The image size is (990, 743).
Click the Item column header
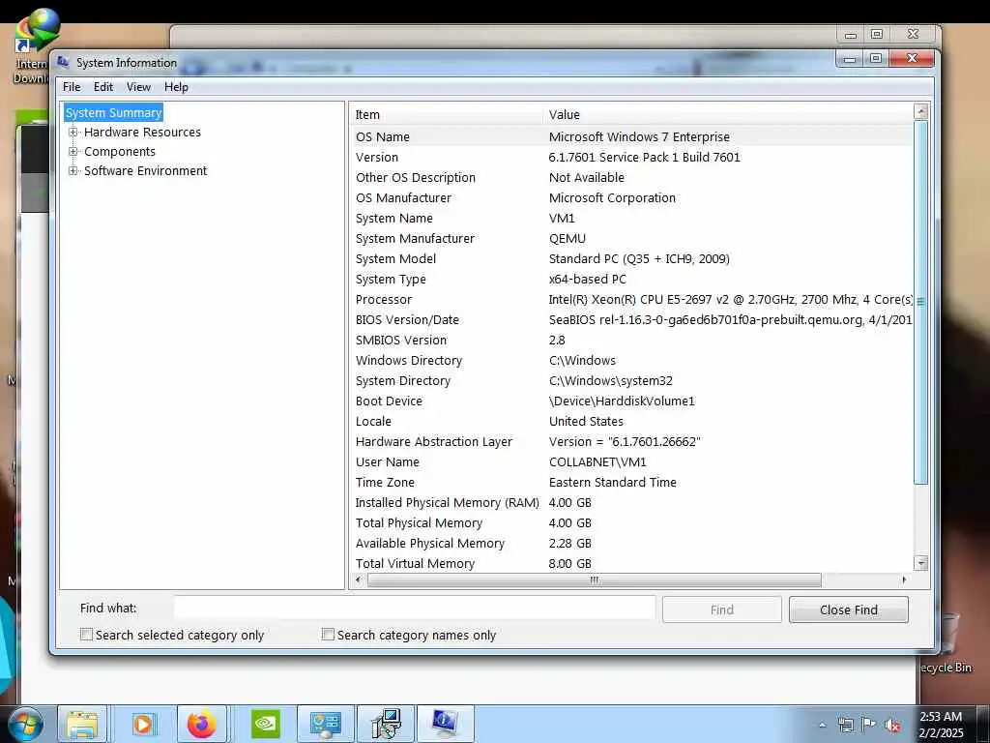coord(446,114)
